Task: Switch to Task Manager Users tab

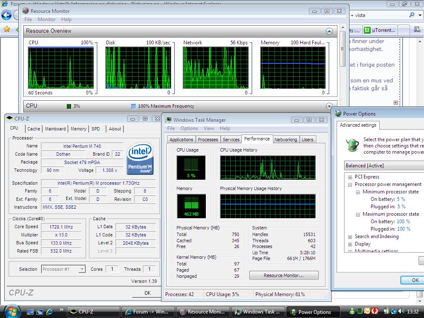Action: [308, 140]
